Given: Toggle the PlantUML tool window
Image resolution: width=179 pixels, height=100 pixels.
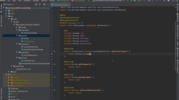Looking at the screenshot, I should point(178,18).
